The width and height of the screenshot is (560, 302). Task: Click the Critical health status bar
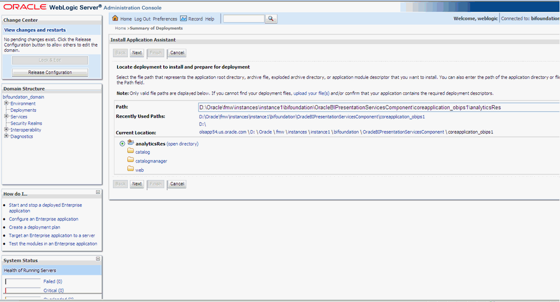point(23,291)
